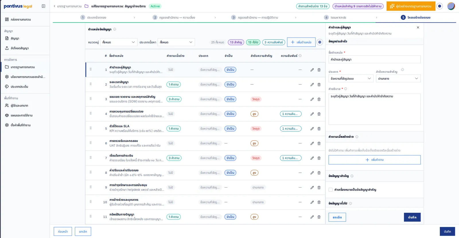459x238 pixels.
Task: Info icon beside ข้อสัญญาทั่วไป section
Action: tap(351, 203)
